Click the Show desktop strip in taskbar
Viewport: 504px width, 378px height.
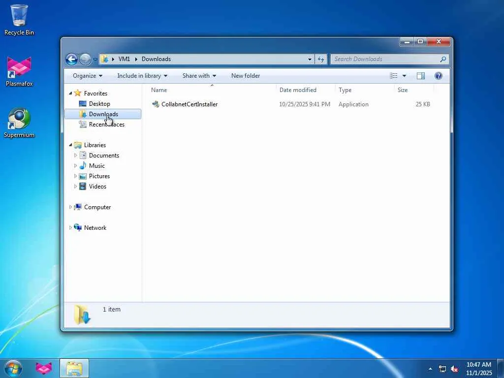pos(501,368)
